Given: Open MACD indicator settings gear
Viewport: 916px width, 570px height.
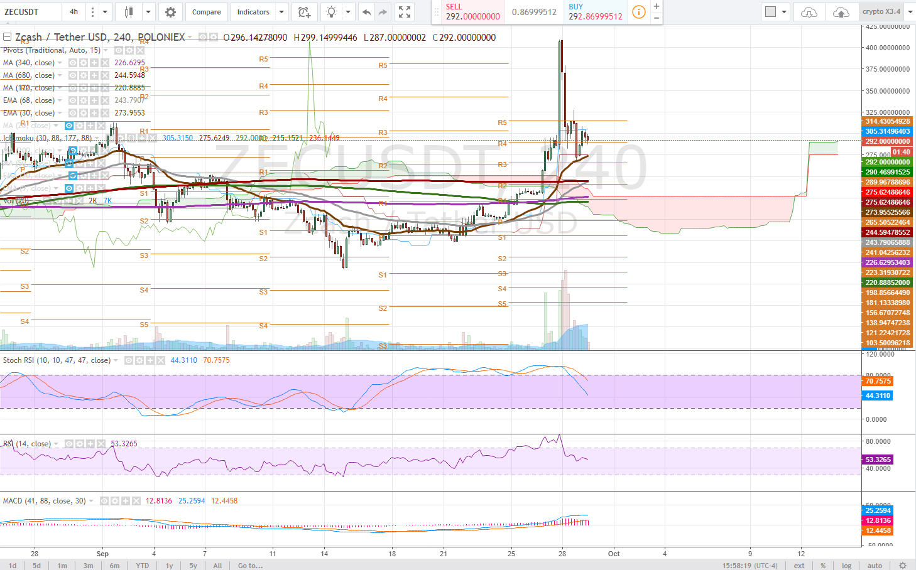Looking at the screenshot, I should click(x=115, y=501).
